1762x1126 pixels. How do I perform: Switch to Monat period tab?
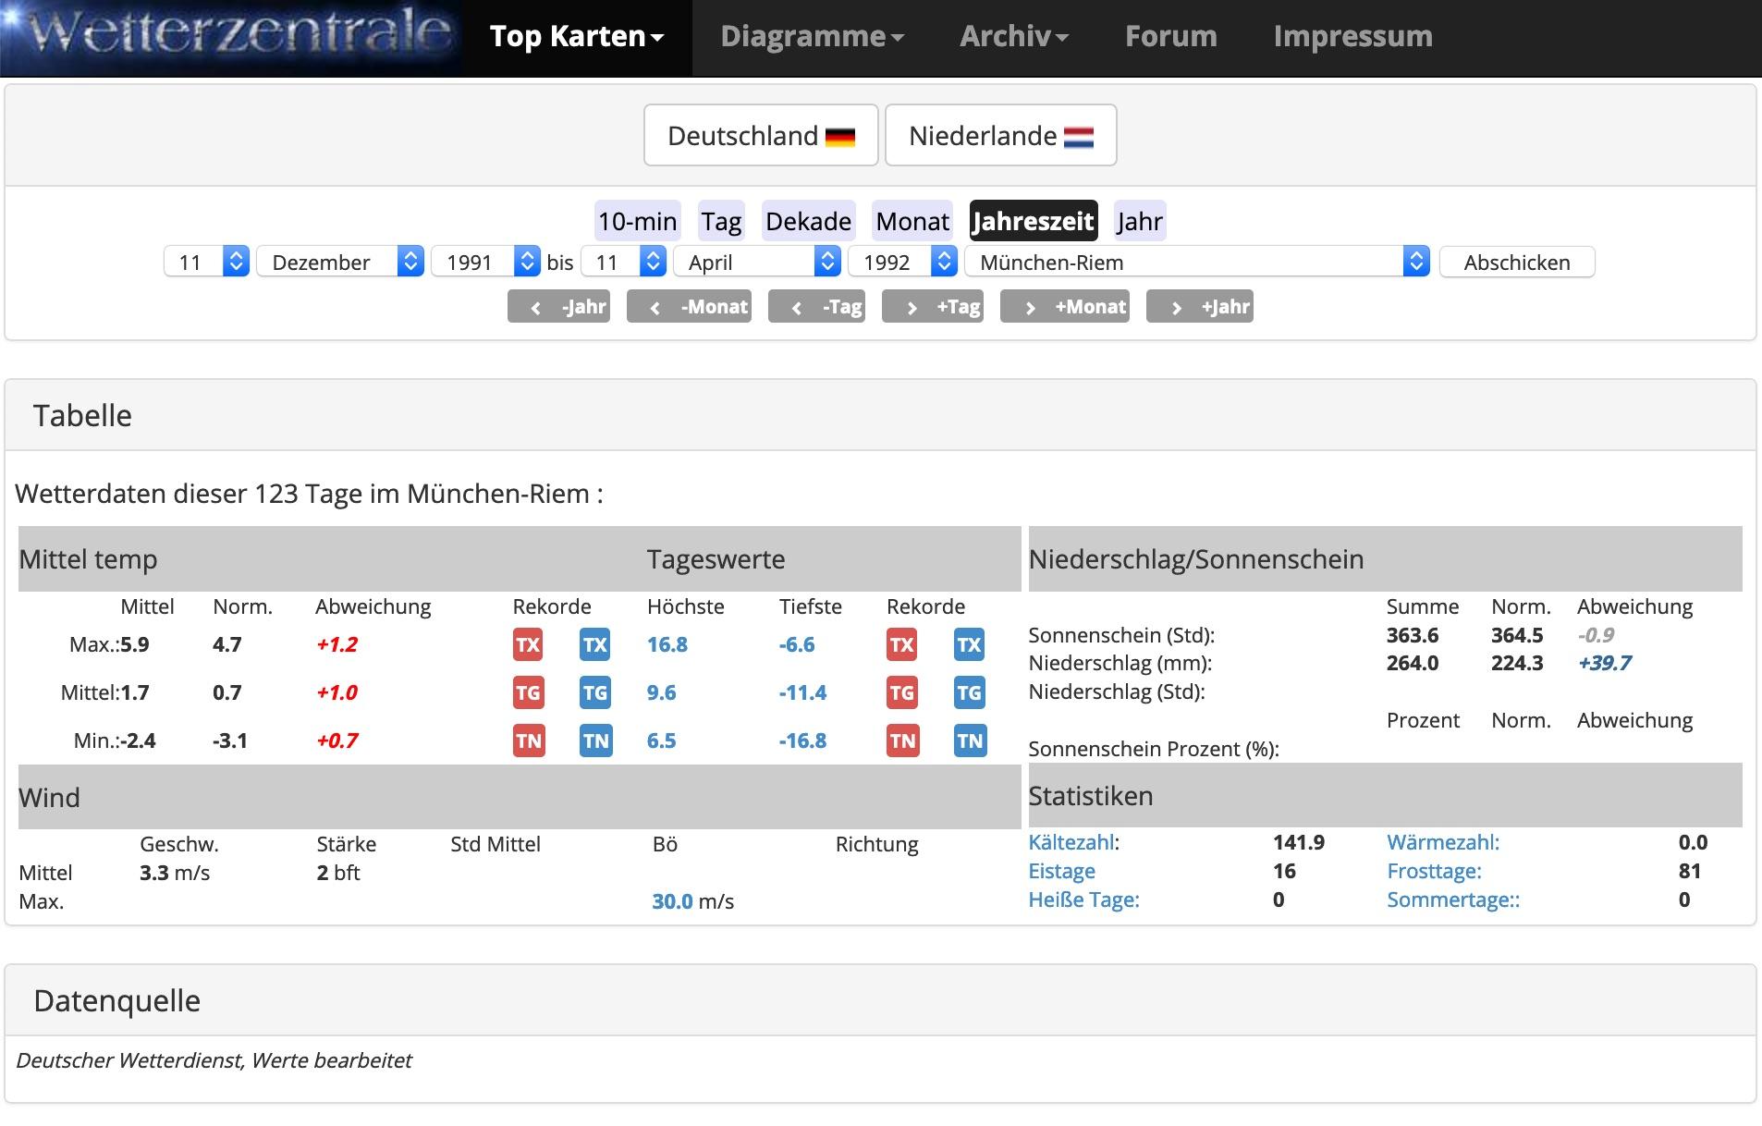tap(912, 221)
